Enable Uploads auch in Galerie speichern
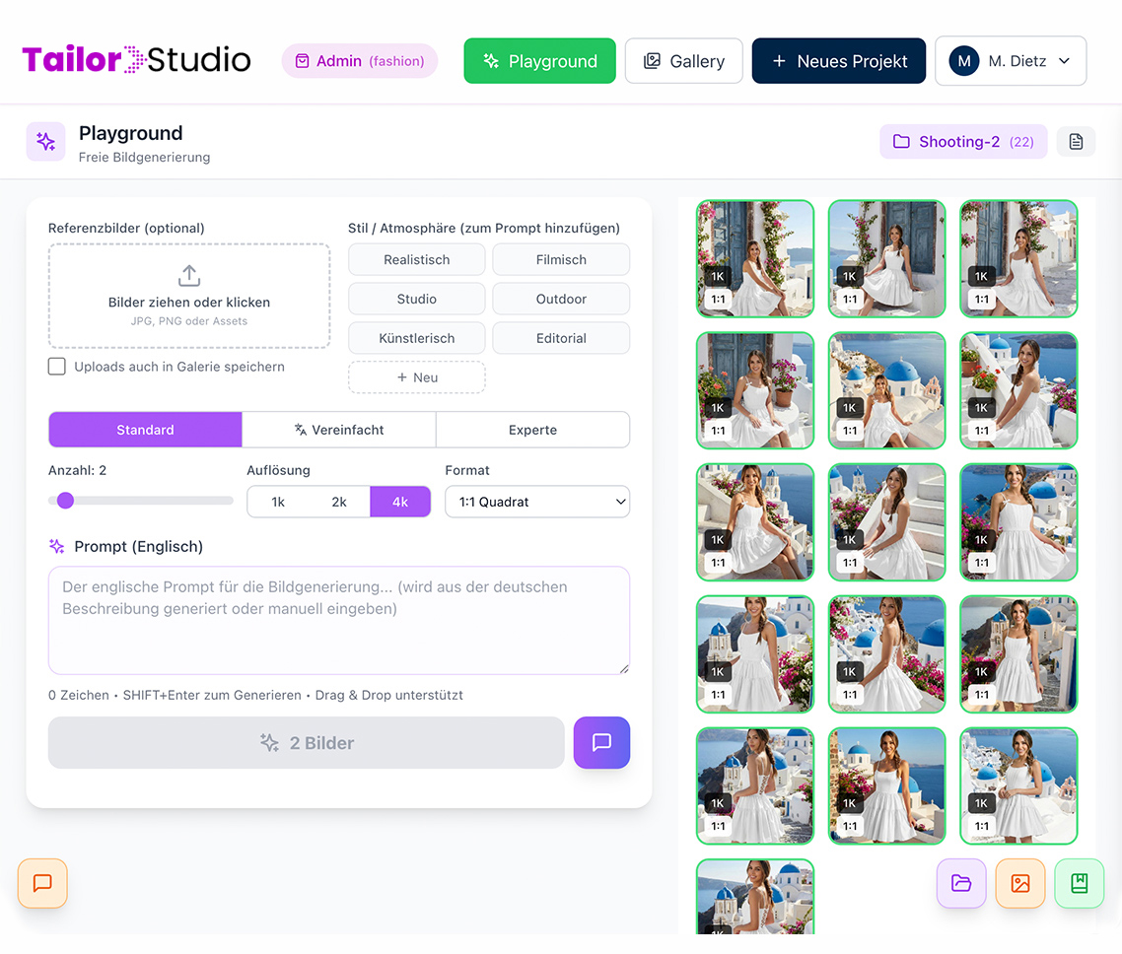Image resolution: width=1122 pixels, height=954 pixels. (x=57, y=367)
